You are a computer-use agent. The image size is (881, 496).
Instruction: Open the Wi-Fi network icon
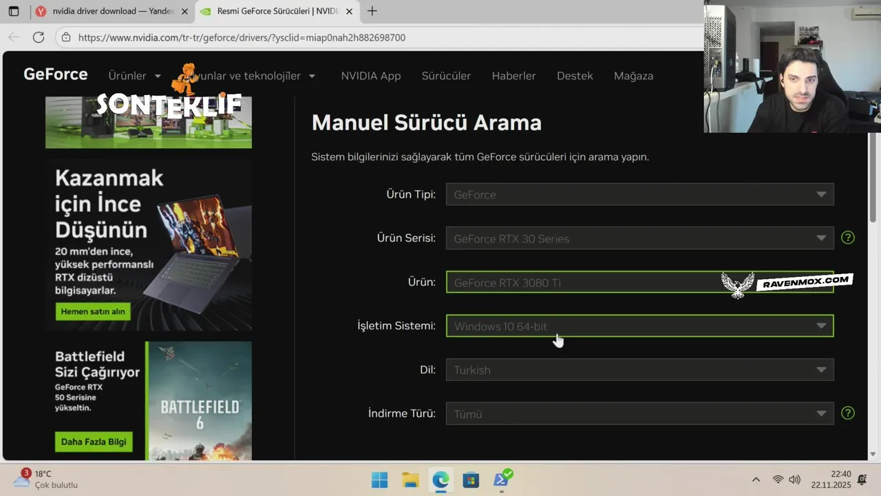point(778,479)
